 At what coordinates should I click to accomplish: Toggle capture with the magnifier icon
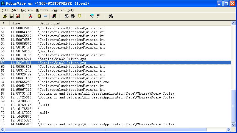(x=30, y=16)
